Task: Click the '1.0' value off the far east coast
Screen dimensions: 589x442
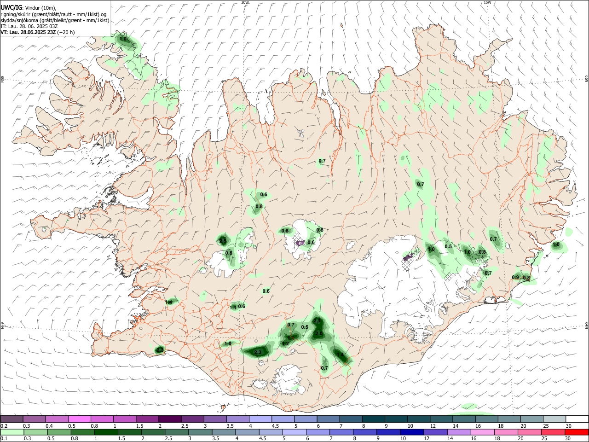Action: tap(556, 244)
